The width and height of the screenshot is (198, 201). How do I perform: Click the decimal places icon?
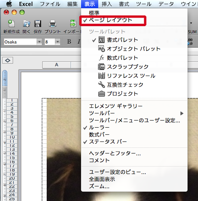pos(190,42)
